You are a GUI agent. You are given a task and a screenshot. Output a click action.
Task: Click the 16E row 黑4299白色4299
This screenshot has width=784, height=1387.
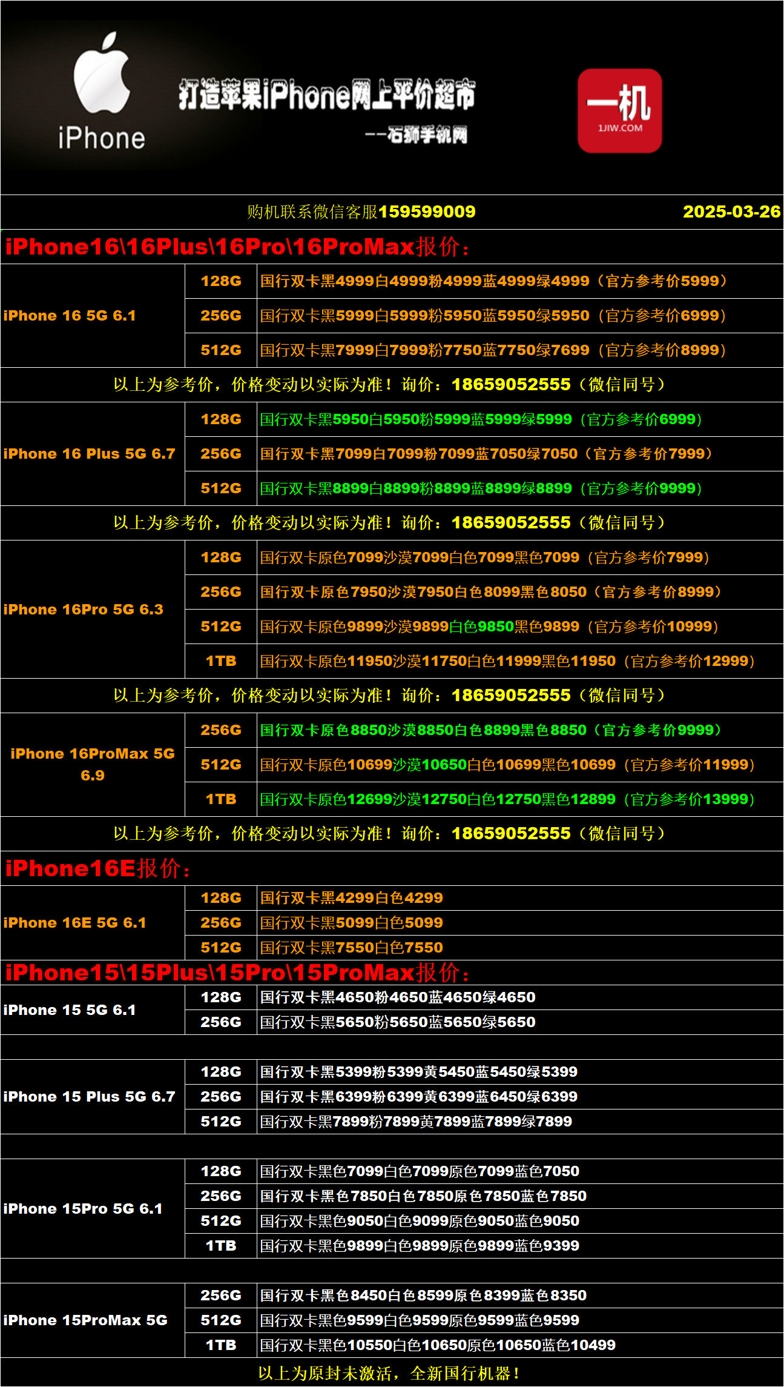coord(520,898)
